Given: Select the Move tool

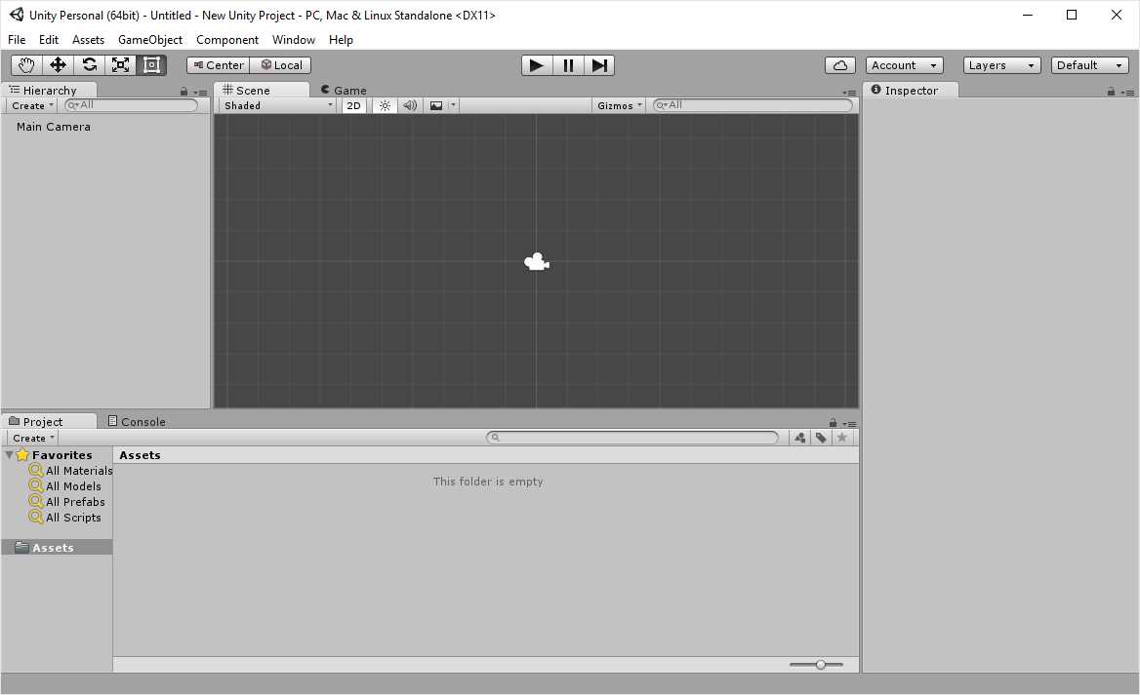Looking at the screenshot, I should 57,64.
